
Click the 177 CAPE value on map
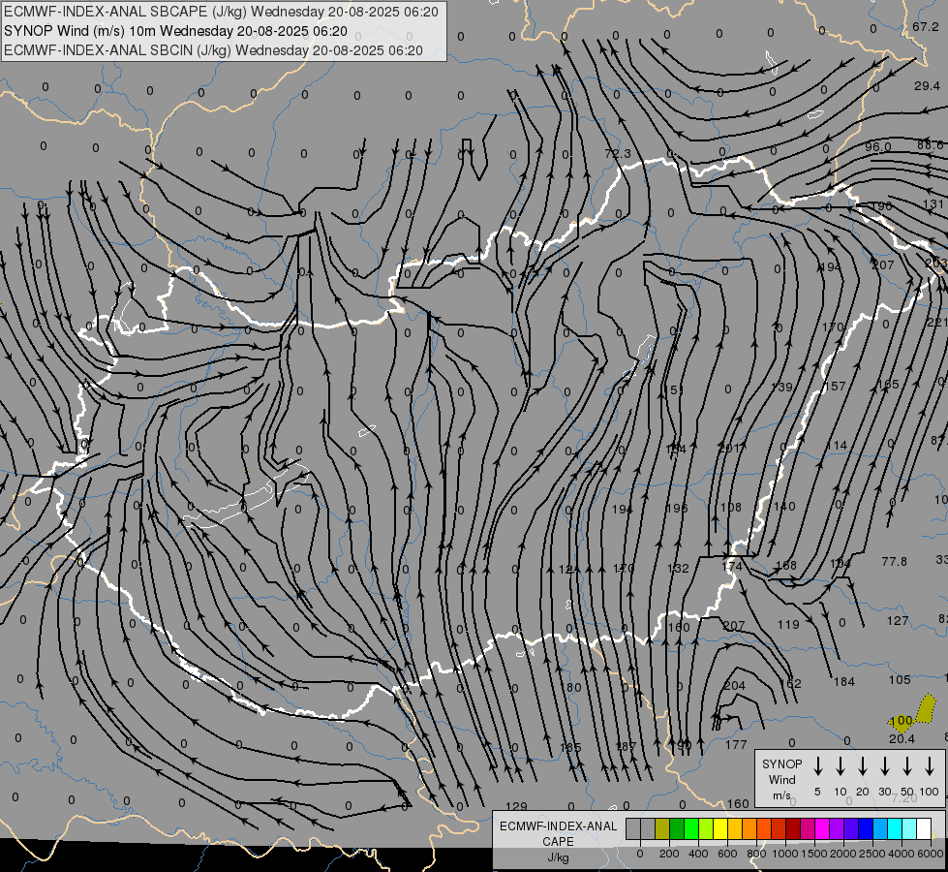[736, 744]
